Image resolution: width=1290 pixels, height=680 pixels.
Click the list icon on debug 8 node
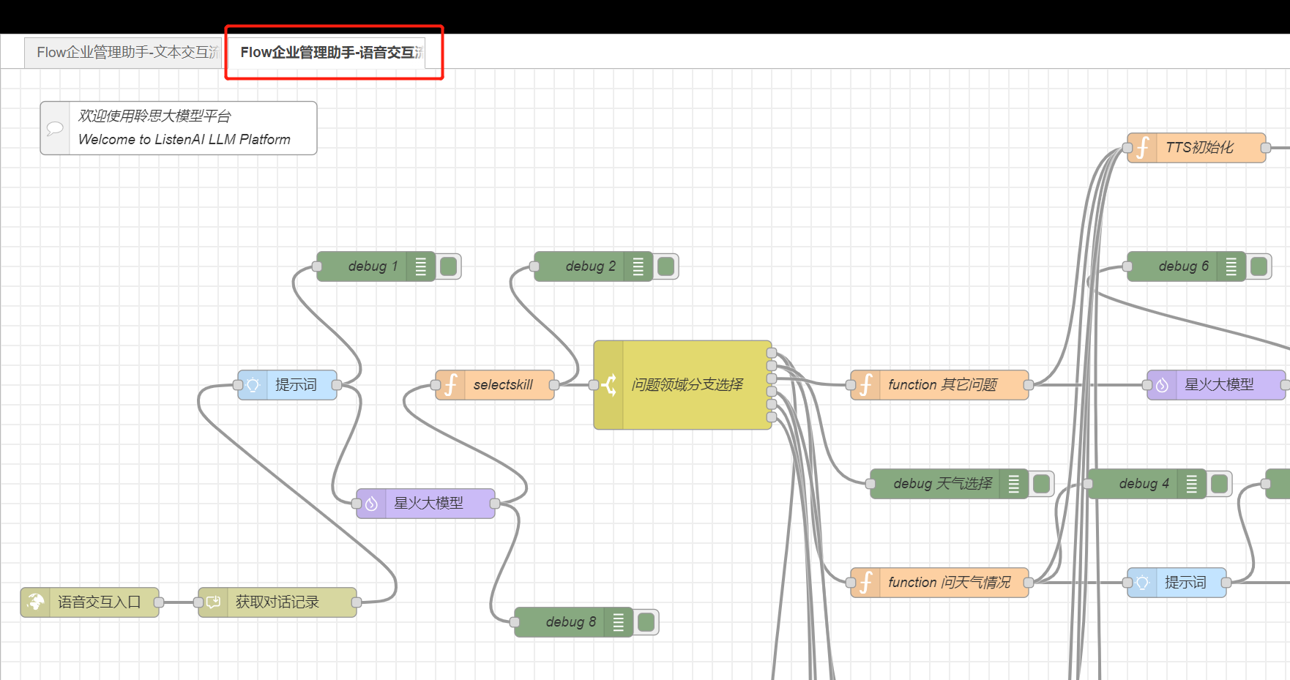[618, 622]
